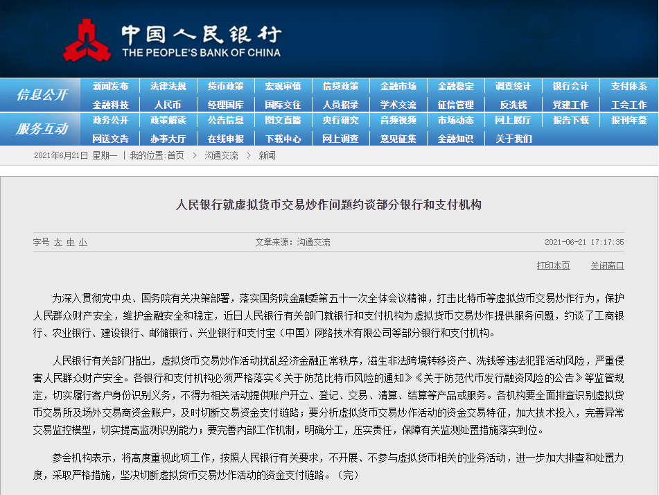Click 关闭窗口 link
Image resolution: width=659 pixels, height=495 pixels.
click(x=607, y=266)
